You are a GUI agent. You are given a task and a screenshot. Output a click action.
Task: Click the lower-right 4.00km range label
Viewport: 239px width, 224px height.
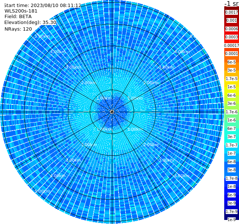[x=182, y=176]
